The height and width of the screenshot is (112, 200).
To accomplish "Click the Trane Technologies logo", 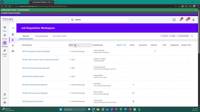I will coord(8,19).
